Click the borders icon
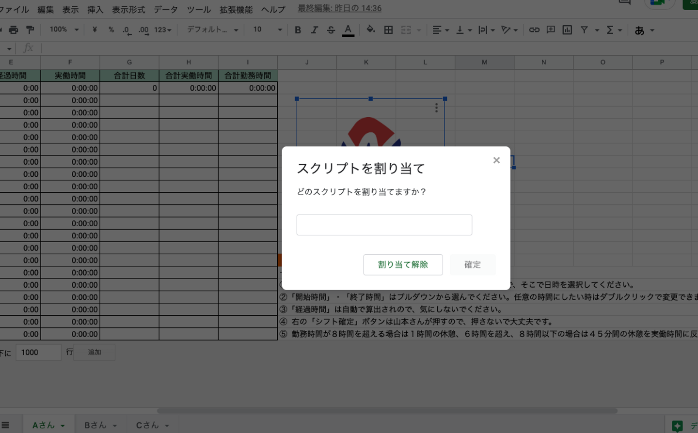Screen dimensions: 698x433 coord(388,30)
